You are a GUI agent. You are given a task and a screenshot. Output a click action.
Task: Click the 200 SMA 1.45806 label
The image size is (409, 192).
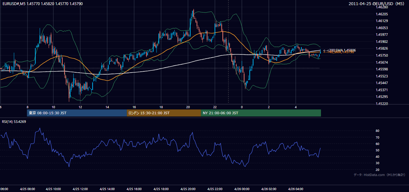(340, 50)
